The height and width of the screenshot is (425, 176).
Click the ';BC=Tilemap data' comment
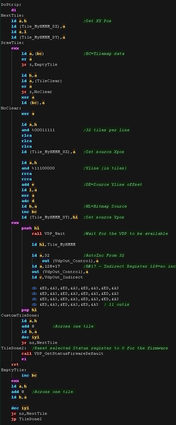[104, 54]
